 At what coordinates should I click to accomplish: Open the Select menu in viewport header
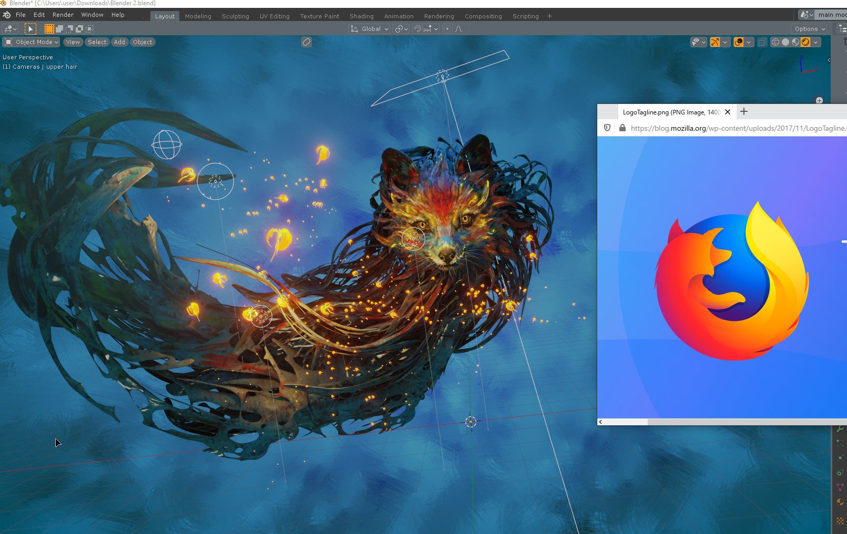97,42
